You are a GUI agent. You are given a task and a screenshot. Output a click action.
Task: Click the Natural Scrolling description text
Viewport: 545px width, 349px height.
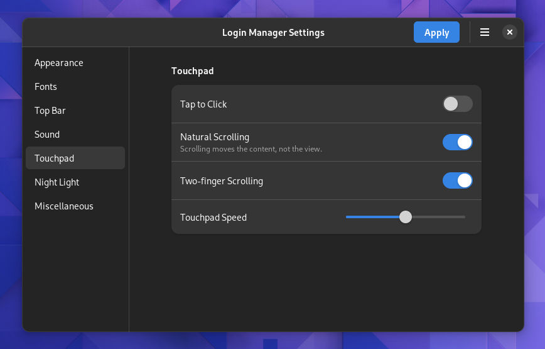pyautogui.click(x=251, y=149)
